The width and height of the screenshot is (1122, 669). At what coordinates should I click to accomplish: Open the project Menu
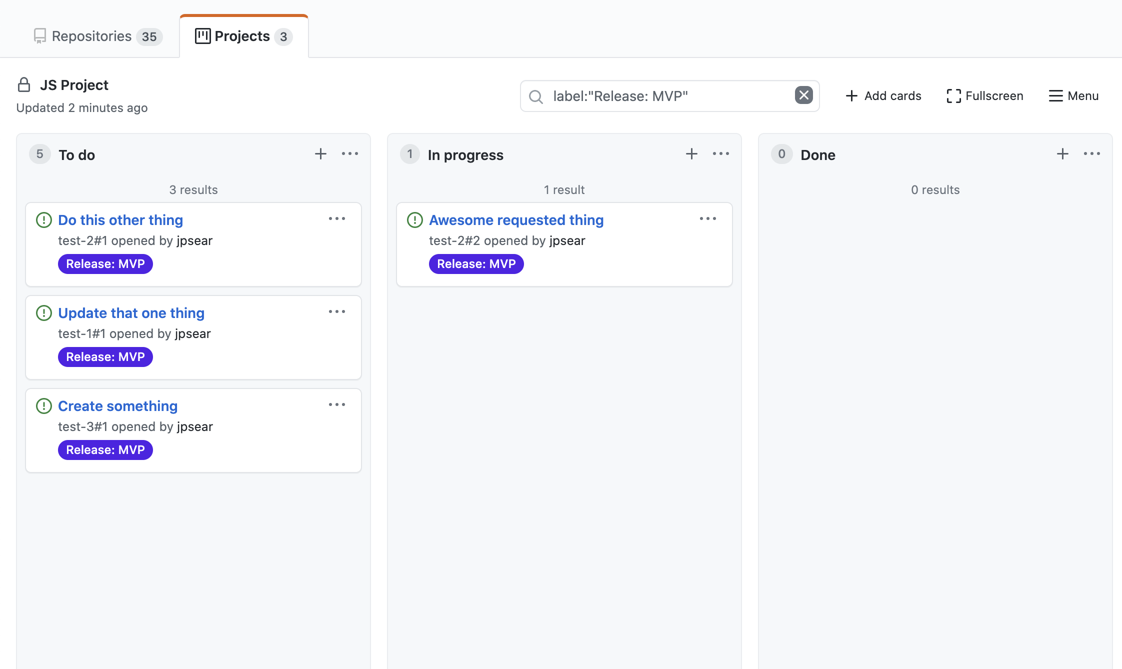point(1073,96)
